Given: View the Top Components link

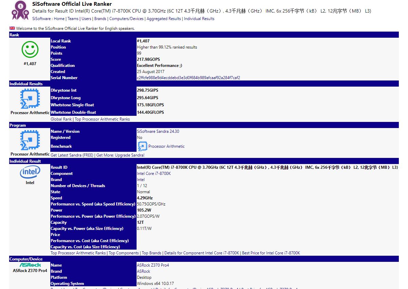Looking at the screenshot, I should 124,253.
